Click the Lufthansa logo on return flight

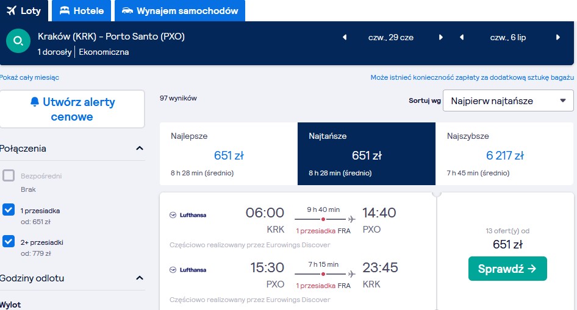click(x=188, y=270)
